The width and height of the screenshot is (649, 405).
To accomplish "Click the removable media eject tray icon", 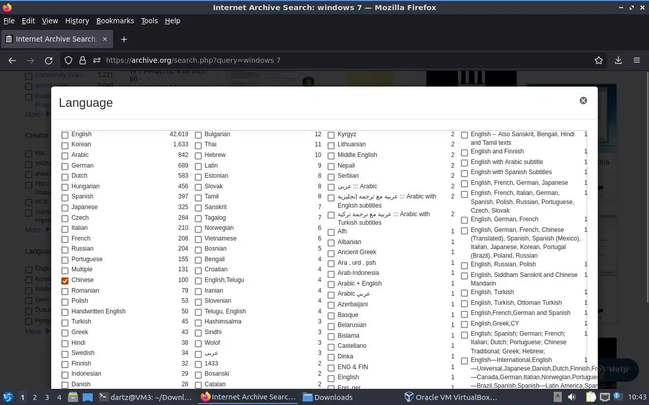I will (557, 397).
